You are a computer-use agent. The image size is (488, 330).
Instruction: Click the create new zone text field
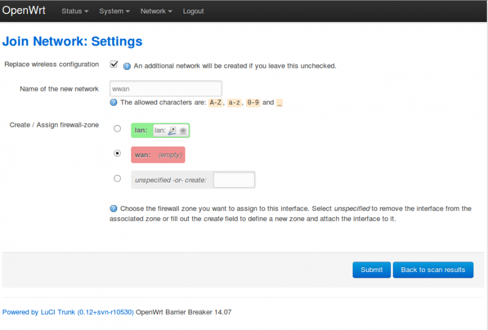(x=234, y=180)
